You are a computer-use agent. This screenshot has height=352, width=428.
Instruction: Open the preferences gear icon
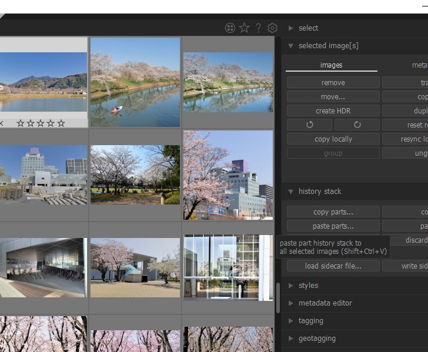click(272, 28)
